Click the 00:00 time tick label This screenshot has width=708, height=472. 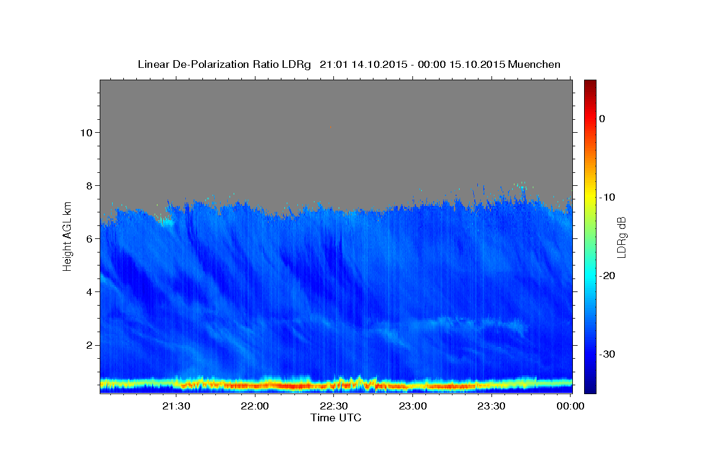(x=571, y=406)
